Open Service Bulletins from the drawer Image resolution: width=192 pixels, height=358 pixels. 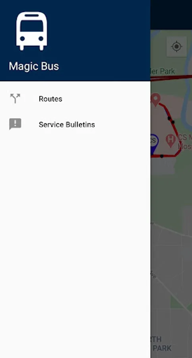(75, 125)
